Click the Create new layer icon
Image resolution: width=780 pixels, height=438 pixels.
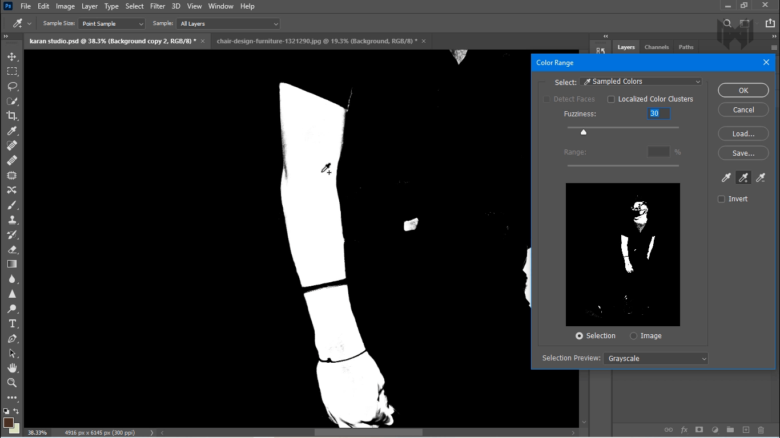pyautogui.click(x=746, y=430)
